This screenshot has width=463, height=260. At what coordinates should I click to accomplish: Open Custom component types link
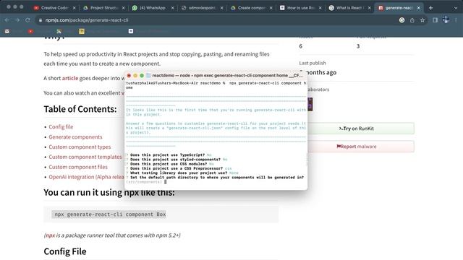(x=80, y=147)
